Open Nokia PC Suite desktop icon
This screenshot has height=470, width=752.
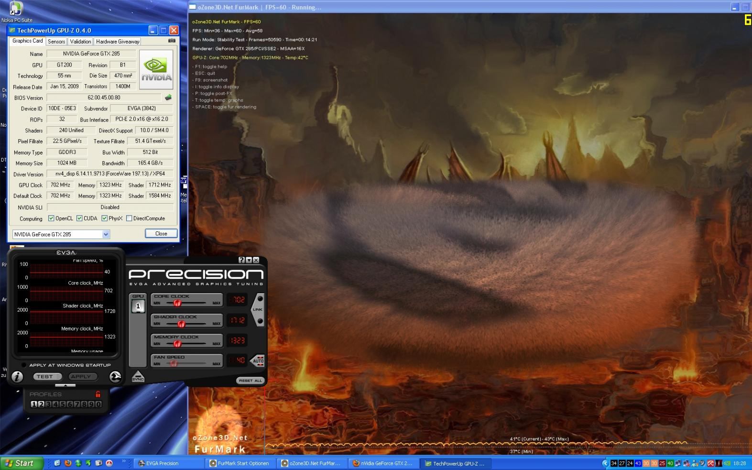(16, 11)
